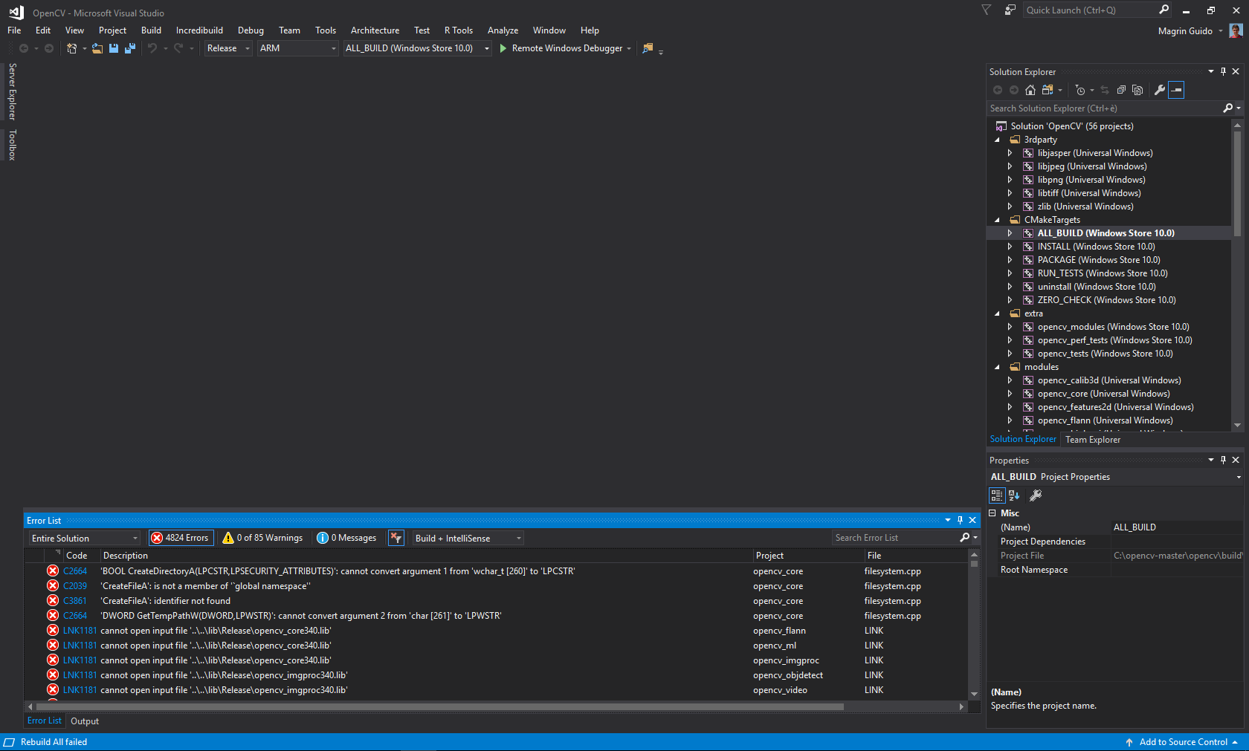Collapse the CMakeTargets folder node
This screenshot has height=751, width=1249.
[x=997, y=220]
